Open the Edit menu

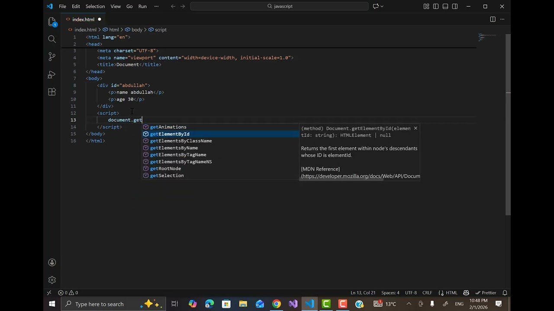(x=76, y=6)
